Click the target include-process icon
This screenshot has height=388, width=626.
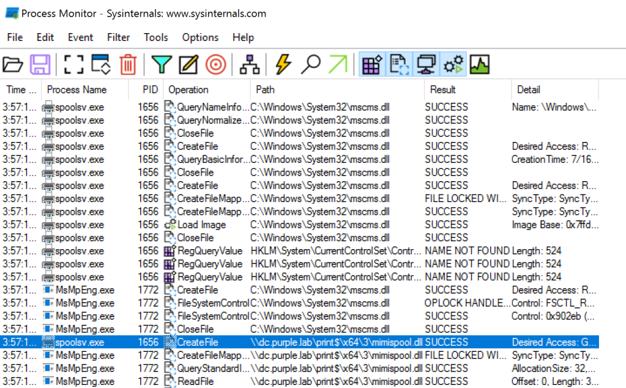pos(216,64)
